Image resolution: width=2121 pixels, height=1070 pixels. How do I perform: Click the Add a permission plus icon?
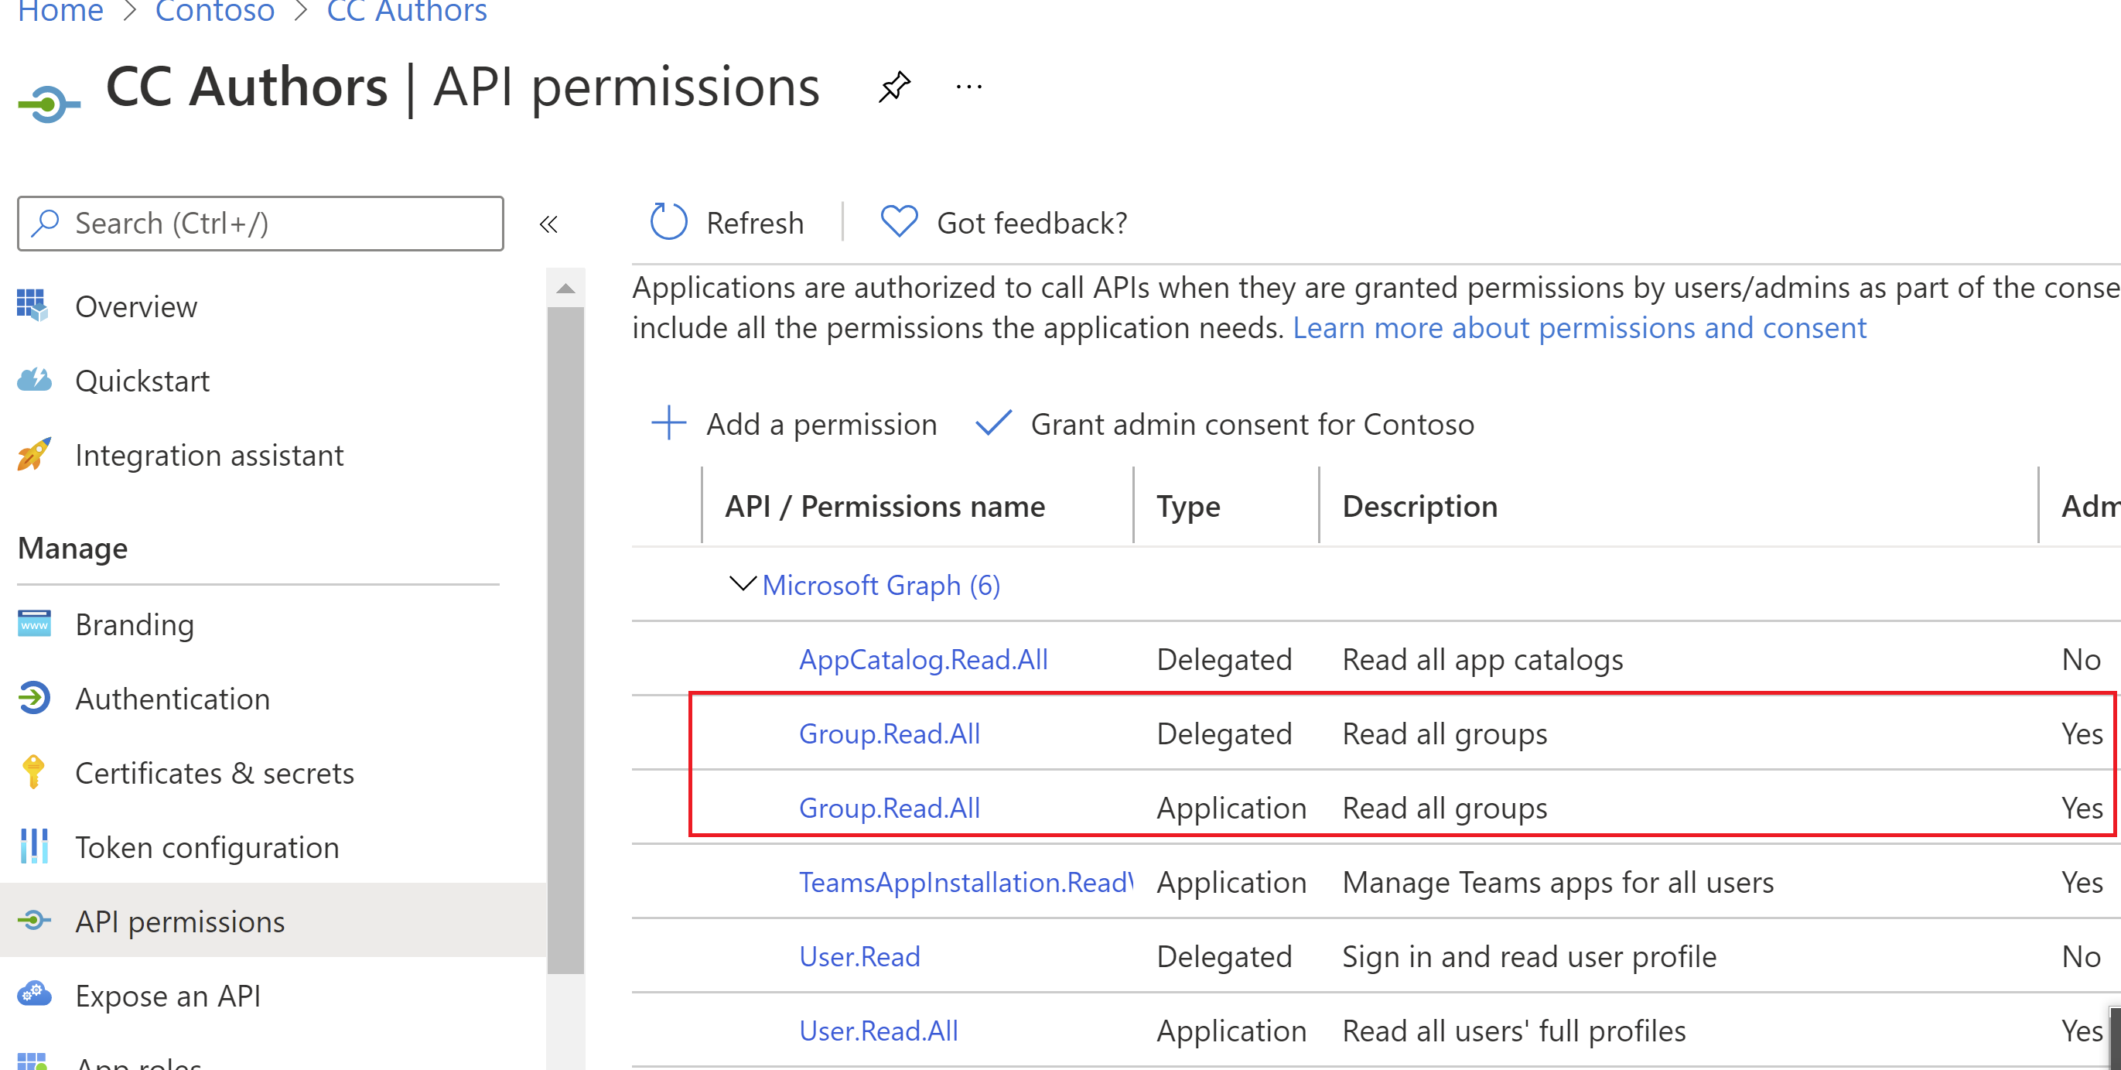pyautogui.click(x=668, y=423)
